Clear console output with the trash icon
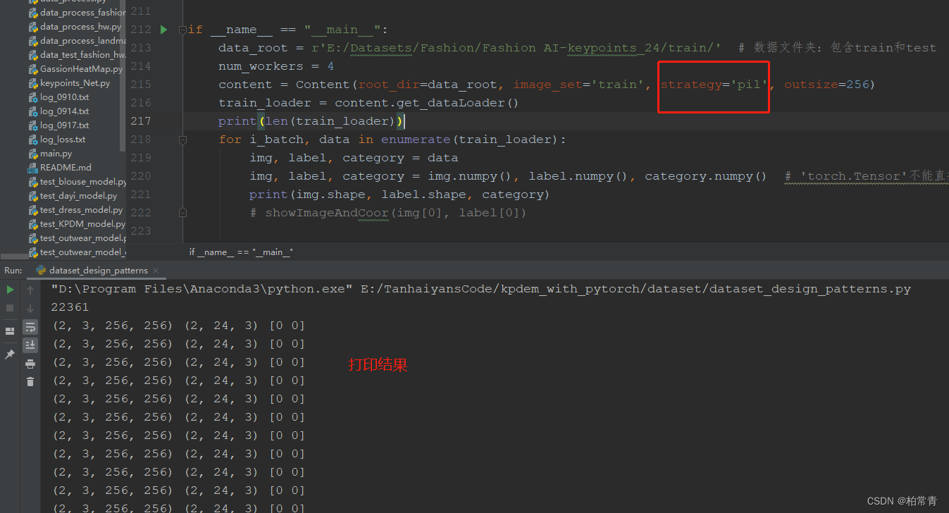 (x=30, y=382)
